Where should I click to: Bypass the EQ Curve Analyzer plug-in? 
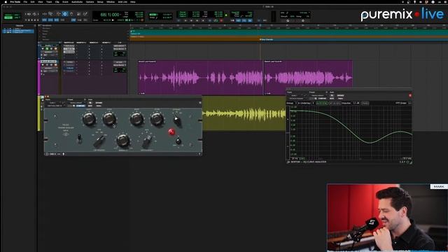pos(340,96)
